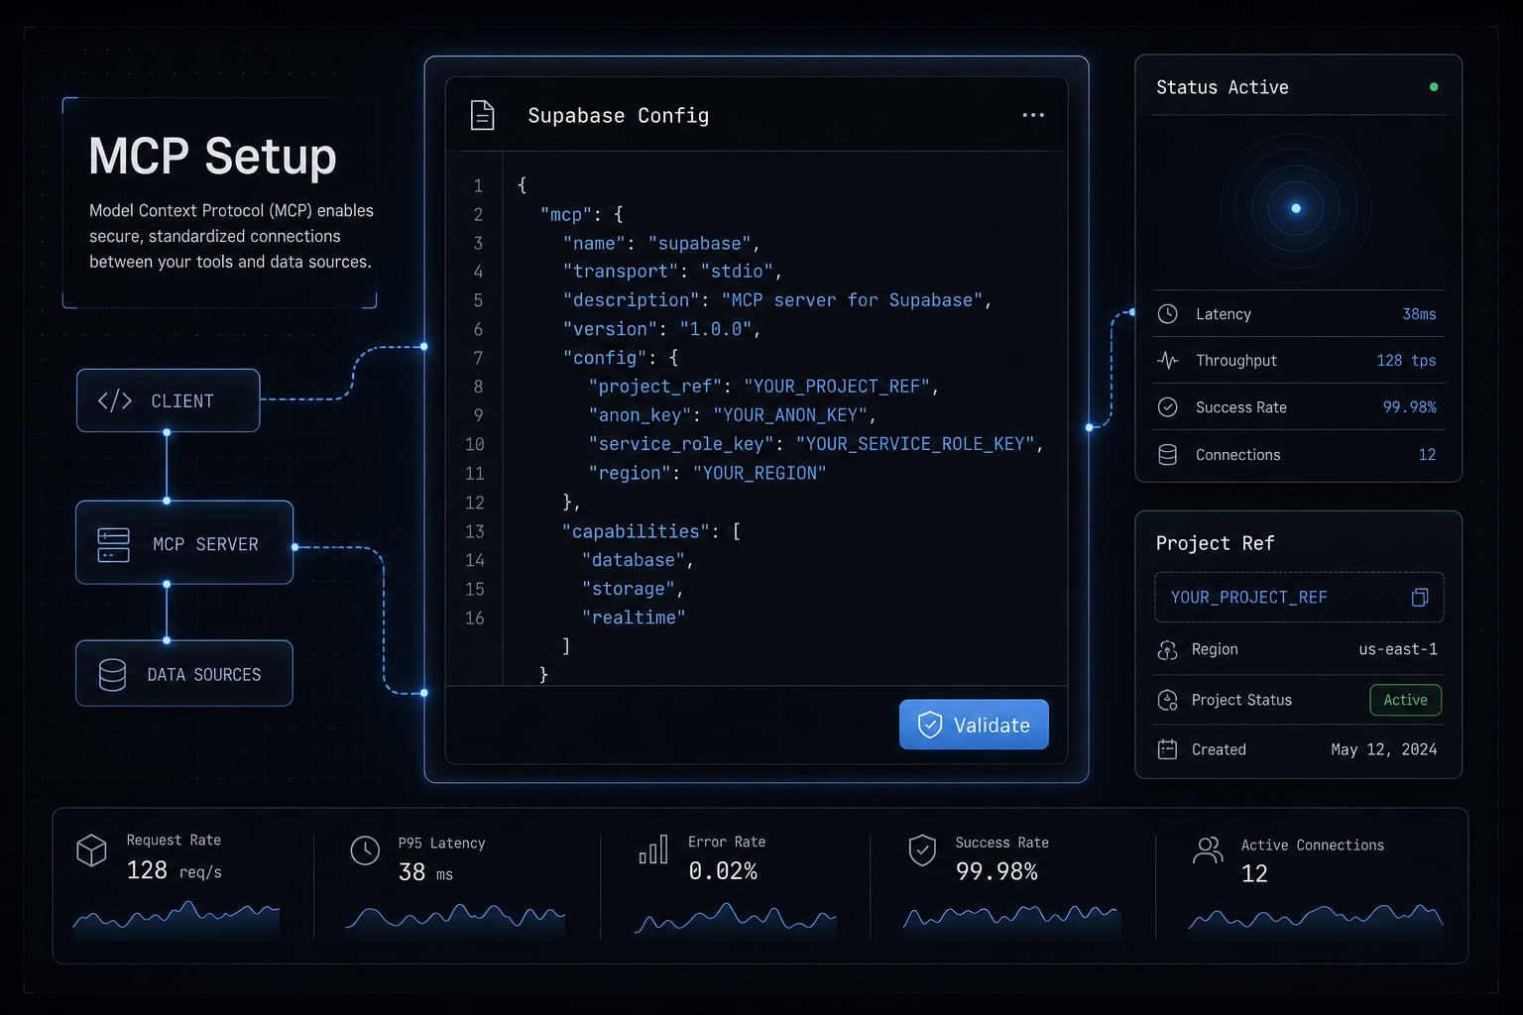Click the clock icon for P95 Latency
This screenshot has height=1015, width=1523.
click(x=365, y=850)
